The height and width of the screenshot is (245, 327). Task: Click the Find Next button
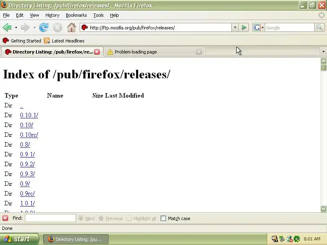pos(86,218)
